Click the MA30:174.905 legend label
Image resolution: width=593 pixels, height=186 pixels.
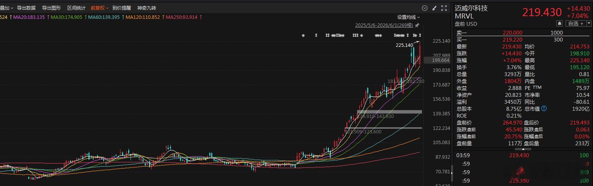click(x=66, y=17)
